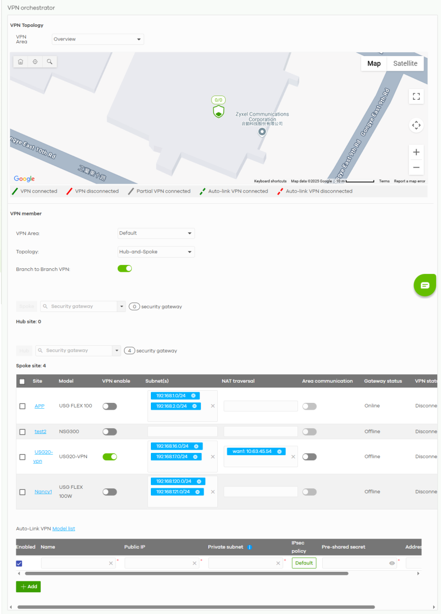The width and height of the screenshot is (441, 614).
Task: Click the green Add button
Action: coord(28,587)
